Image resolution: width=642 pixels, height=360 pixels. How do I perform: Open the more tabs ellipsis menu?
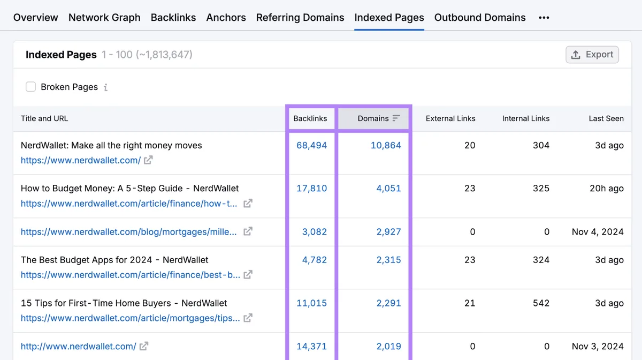(544, 18)
